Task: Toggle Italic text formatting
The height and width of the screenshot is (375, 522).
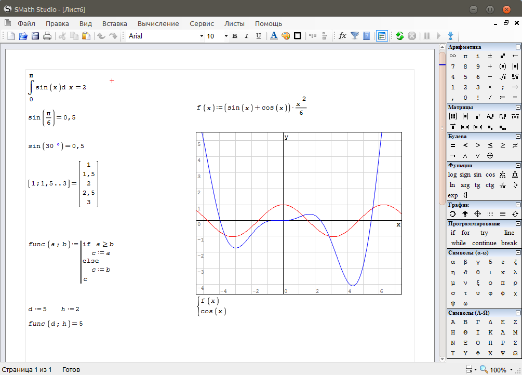Action: (x=246, y=36)
